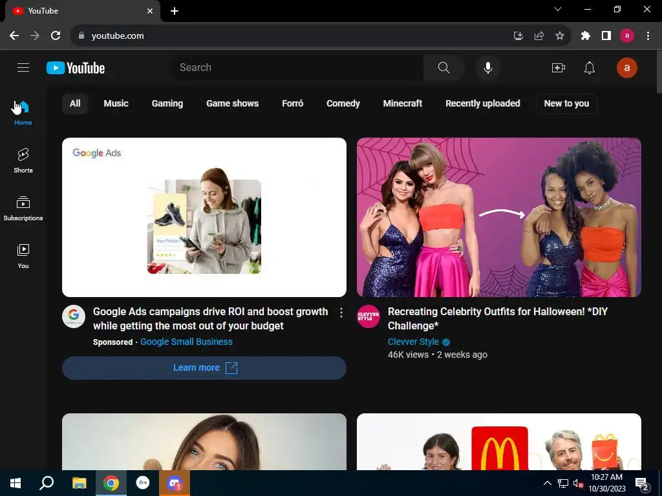
Task: Select the Music filter chip
Action: [x=116, y=104]
